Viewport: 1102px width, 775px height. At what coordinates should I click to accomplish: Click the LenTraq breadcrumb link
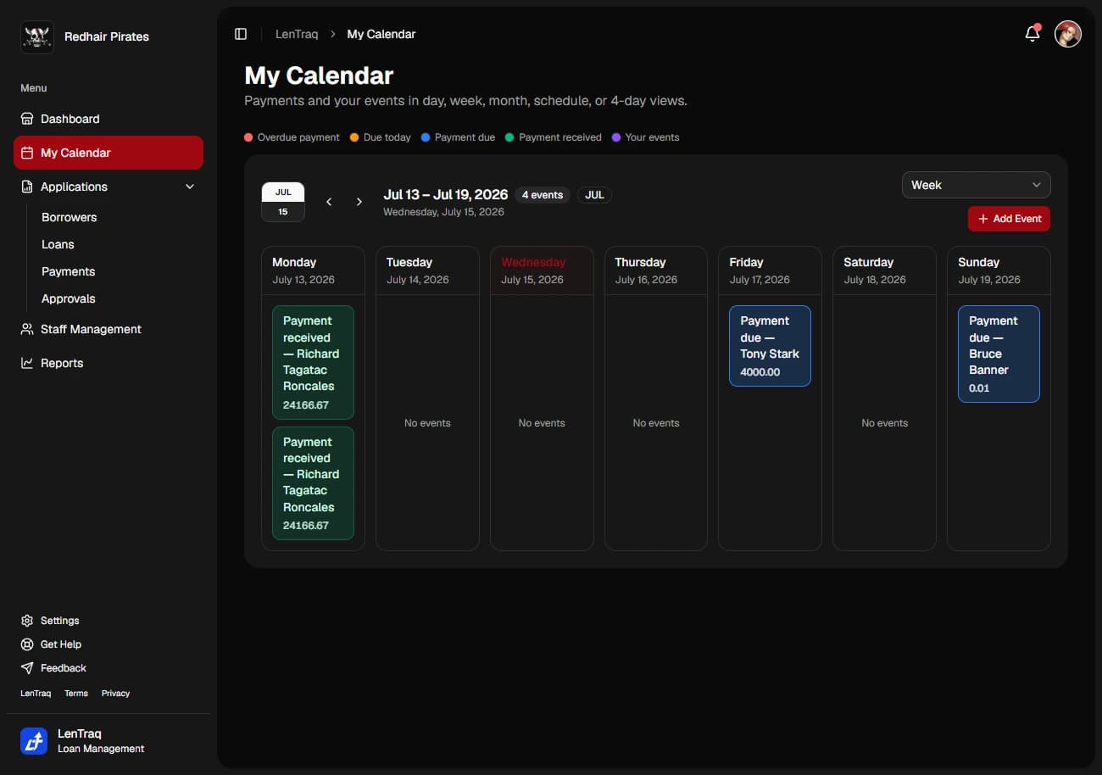coord(297,34)
